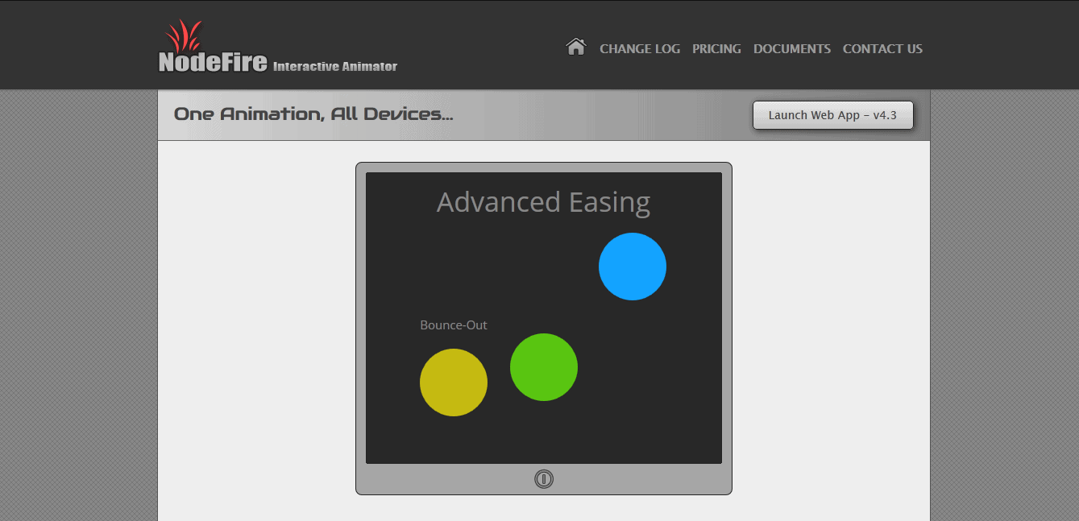Open the Pricing page
Viewport: 1079px width, 521px height.
pyautogui.click(x=716, y=49)
